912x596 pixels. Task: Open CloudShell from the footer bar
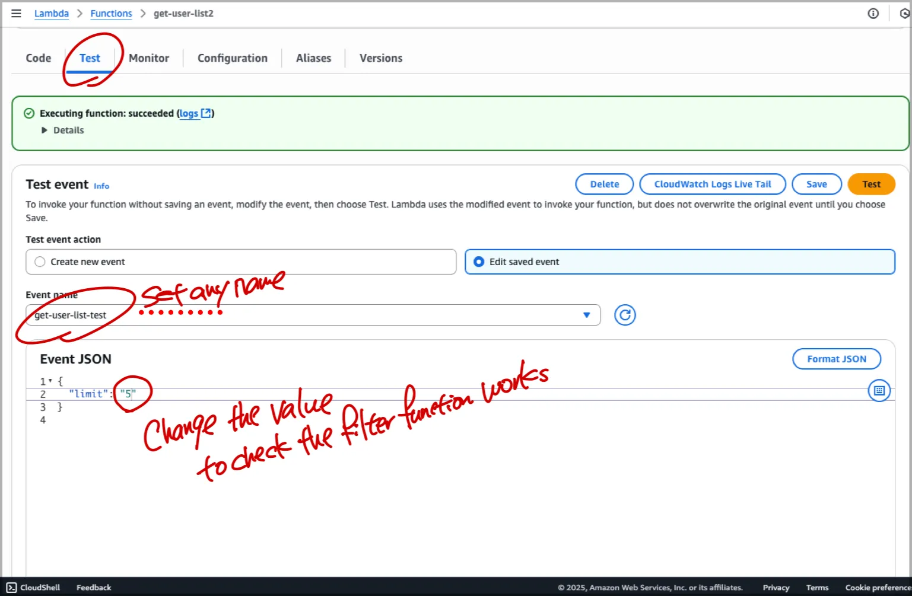(33, 587)
